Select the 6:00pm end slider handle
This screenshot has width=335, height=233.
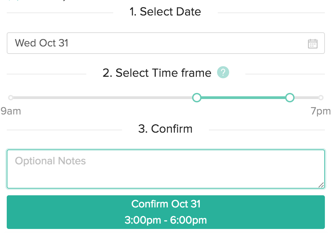(x=290, y=98)
